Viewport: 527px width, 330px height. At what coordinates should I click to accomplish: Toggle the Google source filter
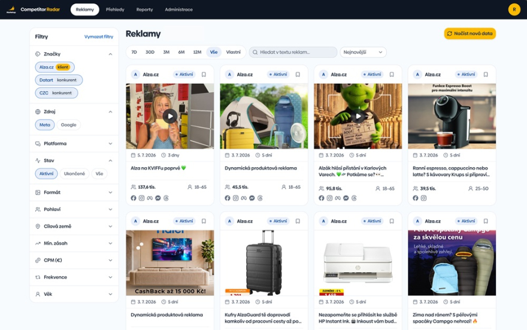(x=68, y=125)
